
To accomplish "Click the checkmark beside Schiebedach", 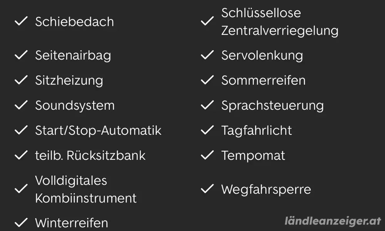I will click(21, 22).
